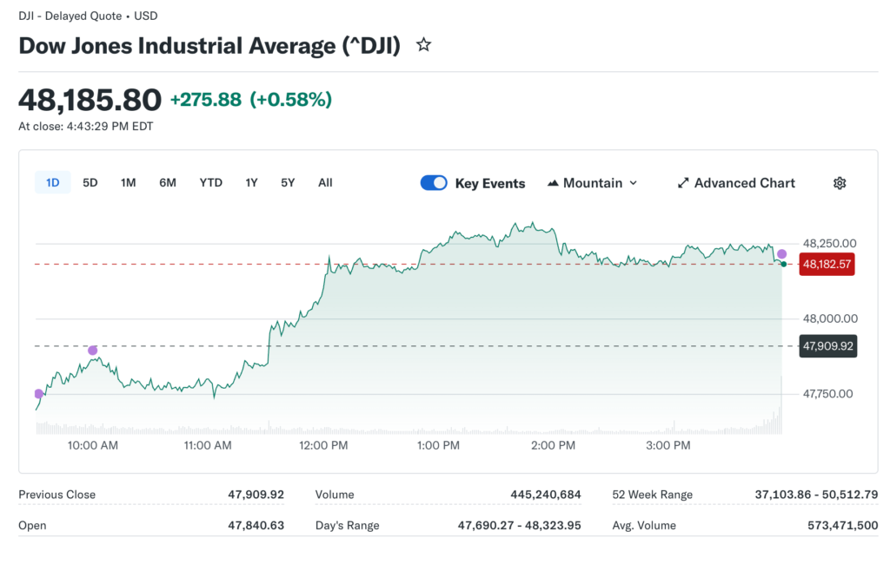Switch chart to YTD range
The image size is (890, 564).
(x=210, y=183)
